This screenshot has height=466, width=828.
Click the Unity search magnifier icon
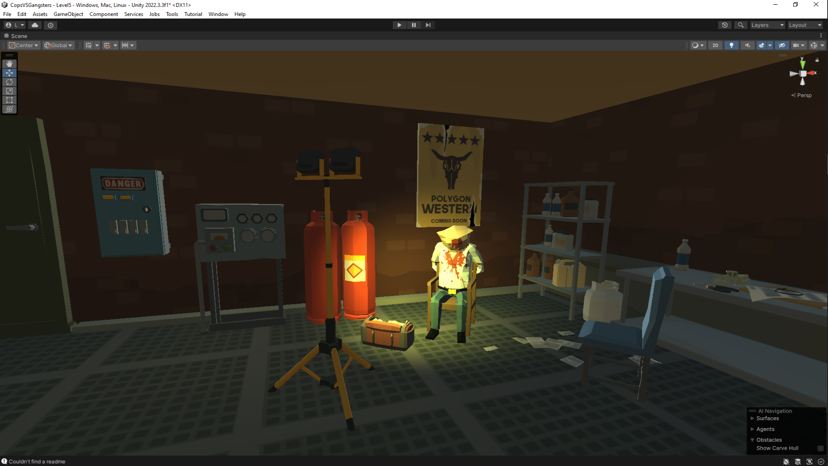[x=740, y=25]
